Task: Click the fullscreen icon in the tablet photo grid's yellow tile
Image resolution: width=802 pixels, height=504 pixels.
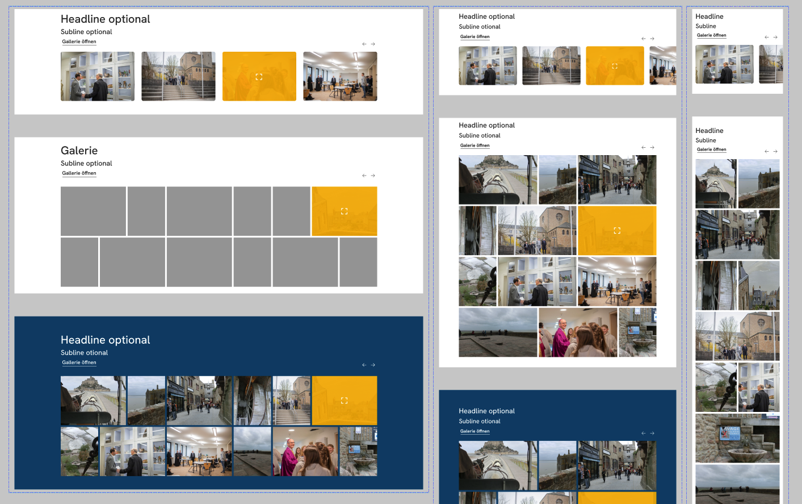Action: (617, 231)
